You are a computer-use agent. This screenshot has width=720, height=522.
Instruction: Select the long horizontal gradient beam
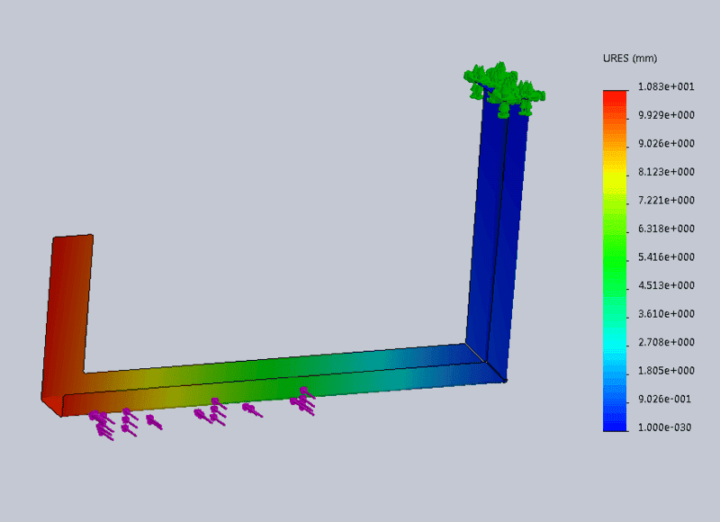click(275, 379)
